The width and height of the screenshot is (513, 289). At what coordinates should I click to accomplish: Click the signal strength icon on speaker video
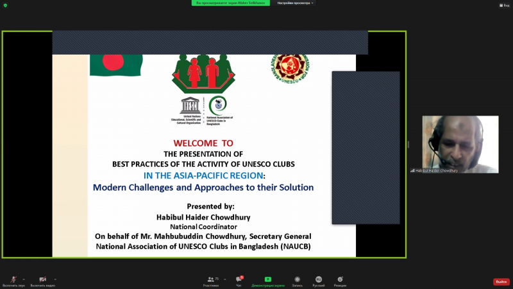pyautogui.click(x=412, y=170)
